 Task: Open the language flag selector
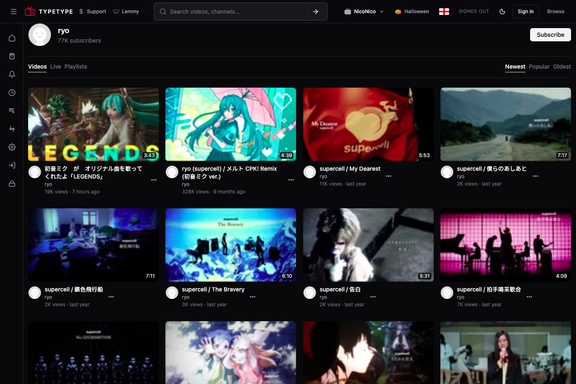click(x=444, y=12)
